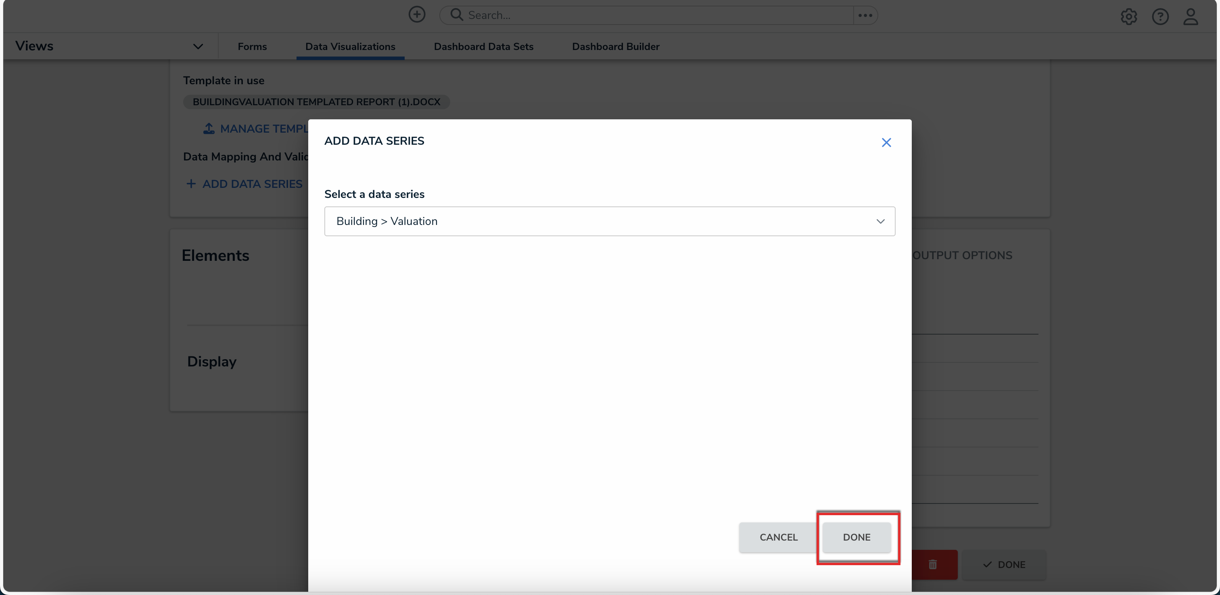Click the red trash delete button

point(932,564)
